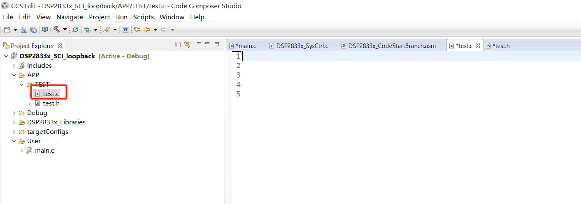Open forward history dropdown arrow

coord(172,30)
